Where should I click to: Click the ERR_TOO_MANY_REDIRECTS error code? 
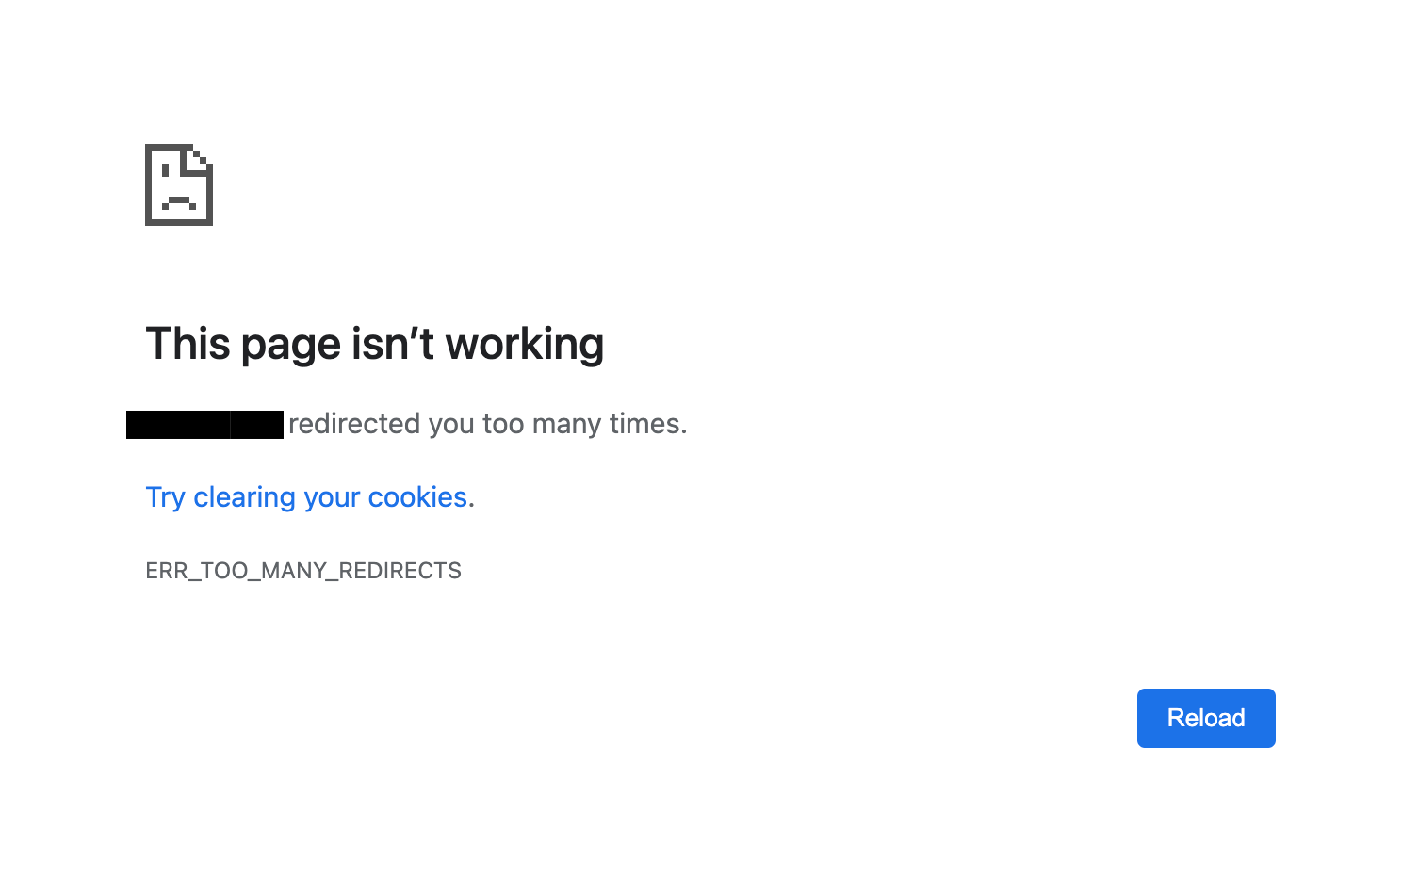[303, 571]
